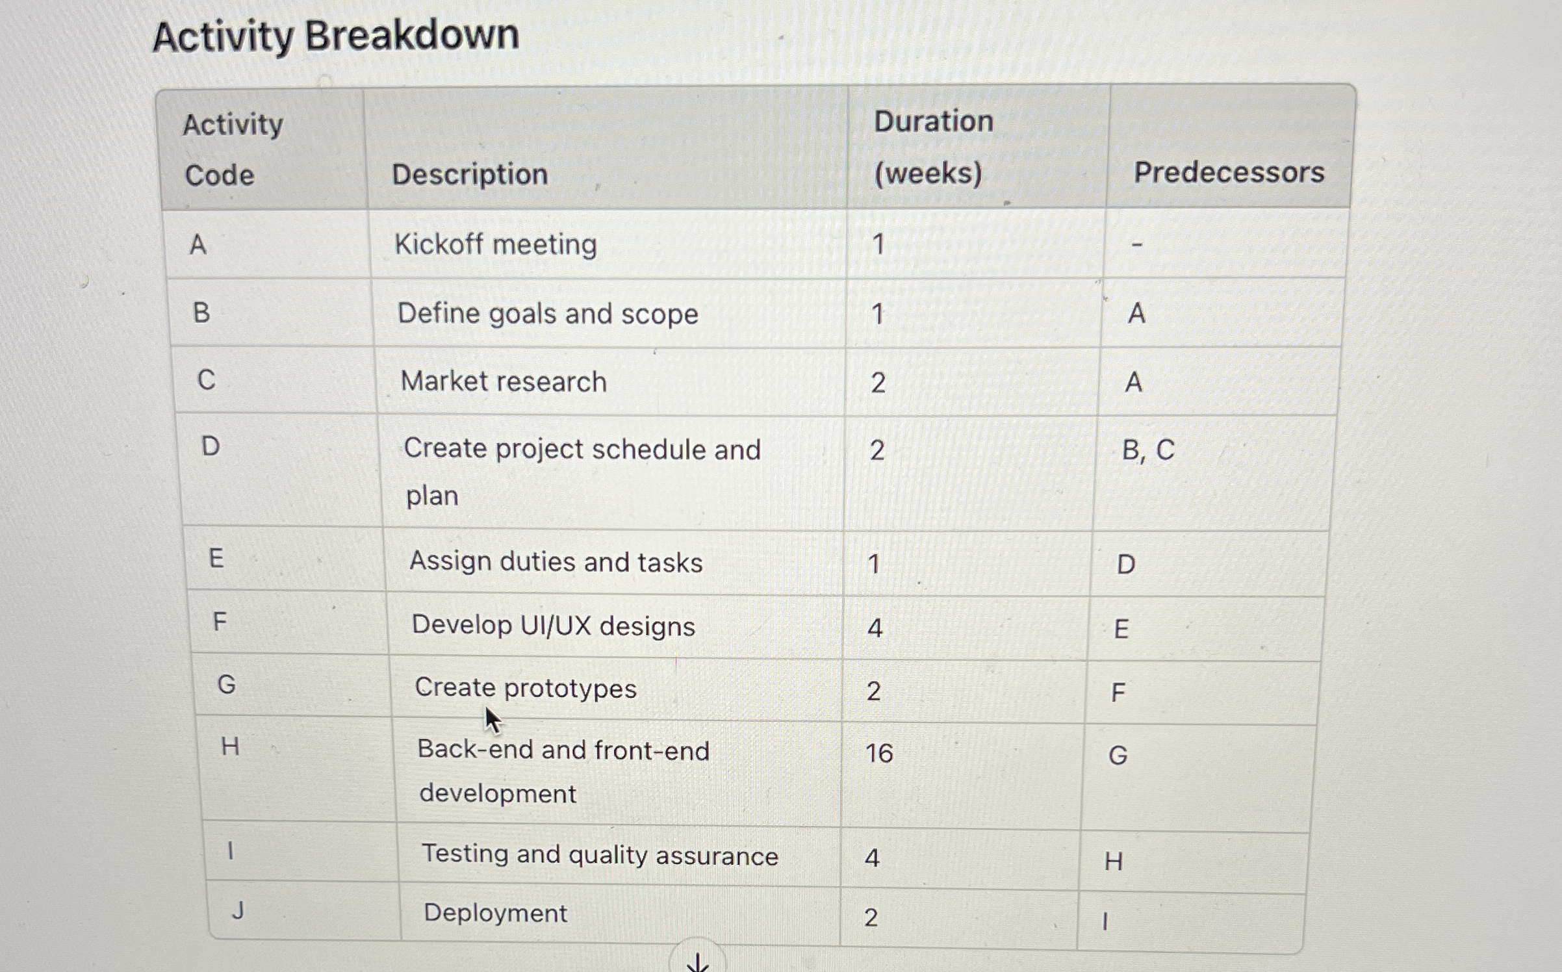Select the Kickoff meeting cell
Image resolution: width=1562 pixels, height=972 pixels.
click(x=608, y=244)
